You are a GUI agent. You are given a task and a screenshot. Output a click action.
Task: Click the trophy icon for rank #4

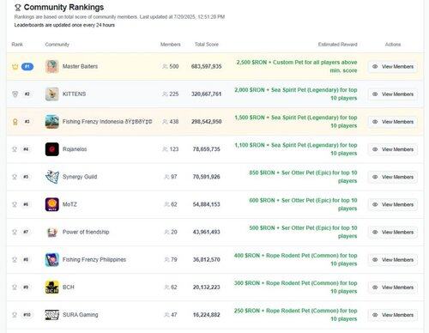coord(15,149)
